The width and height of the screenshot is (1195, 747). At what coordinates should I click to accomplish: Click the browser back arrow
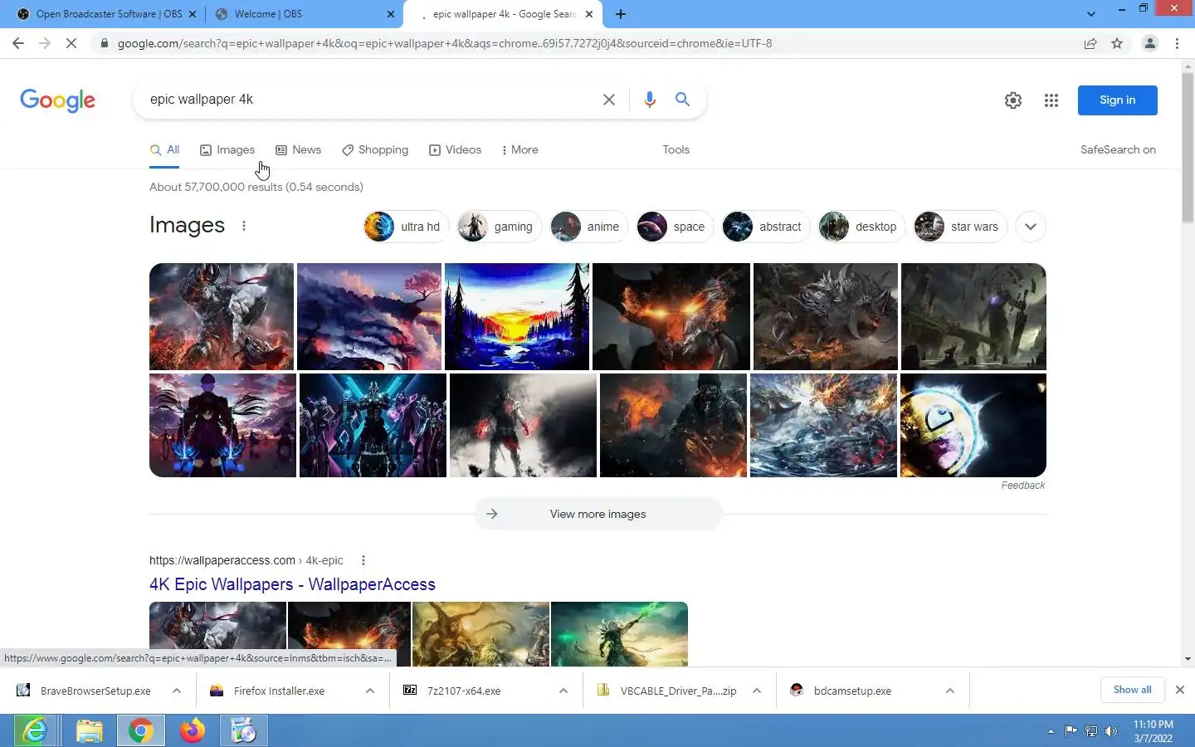[x=18, y=43]
